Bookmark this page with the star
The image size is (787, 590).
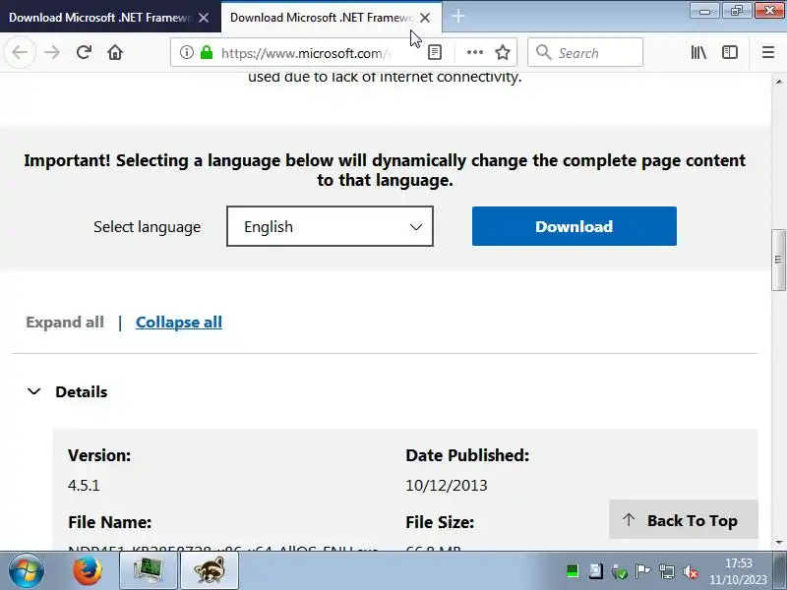(503, 52)
